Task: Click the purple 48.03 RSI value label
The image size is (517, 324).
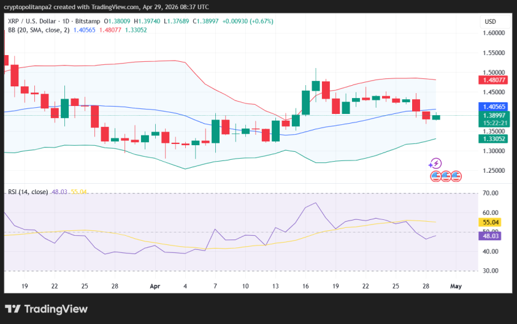Action: [x=490, y=236]
